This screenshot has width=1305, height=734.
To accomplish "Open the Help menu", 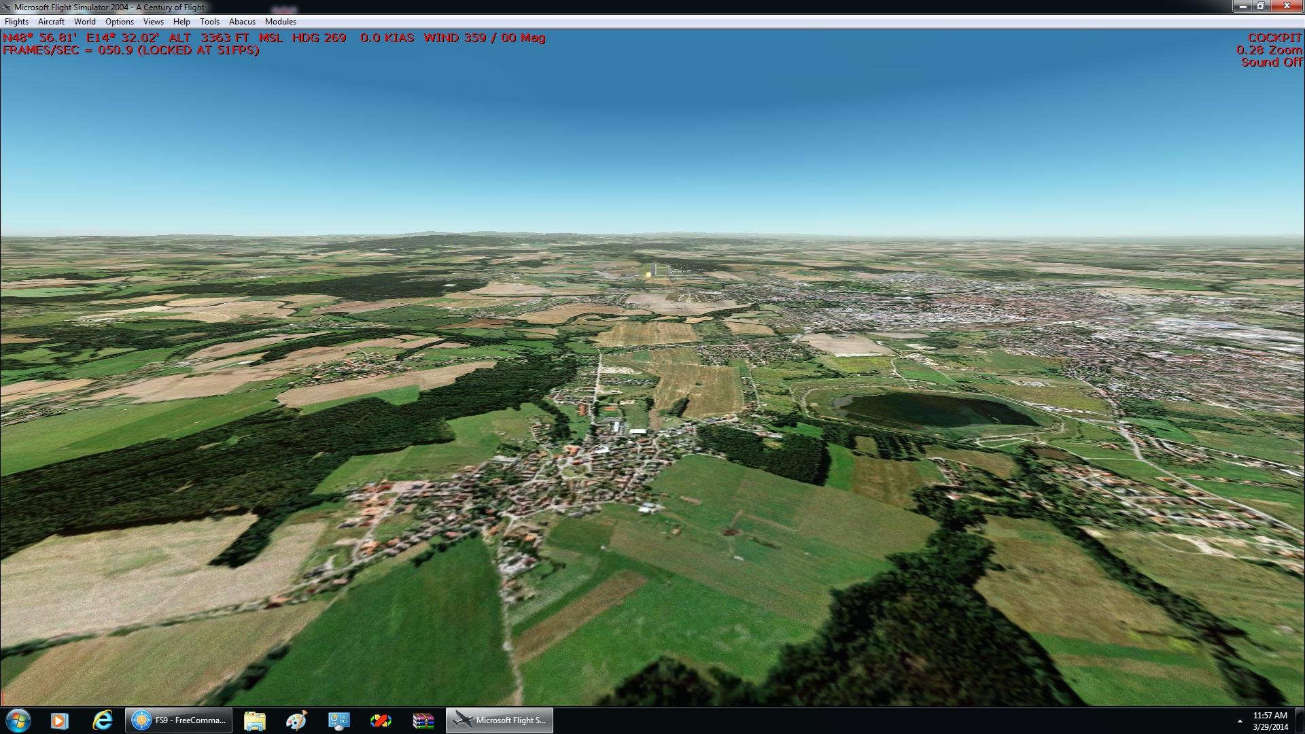I will click(x=181, y=22).
